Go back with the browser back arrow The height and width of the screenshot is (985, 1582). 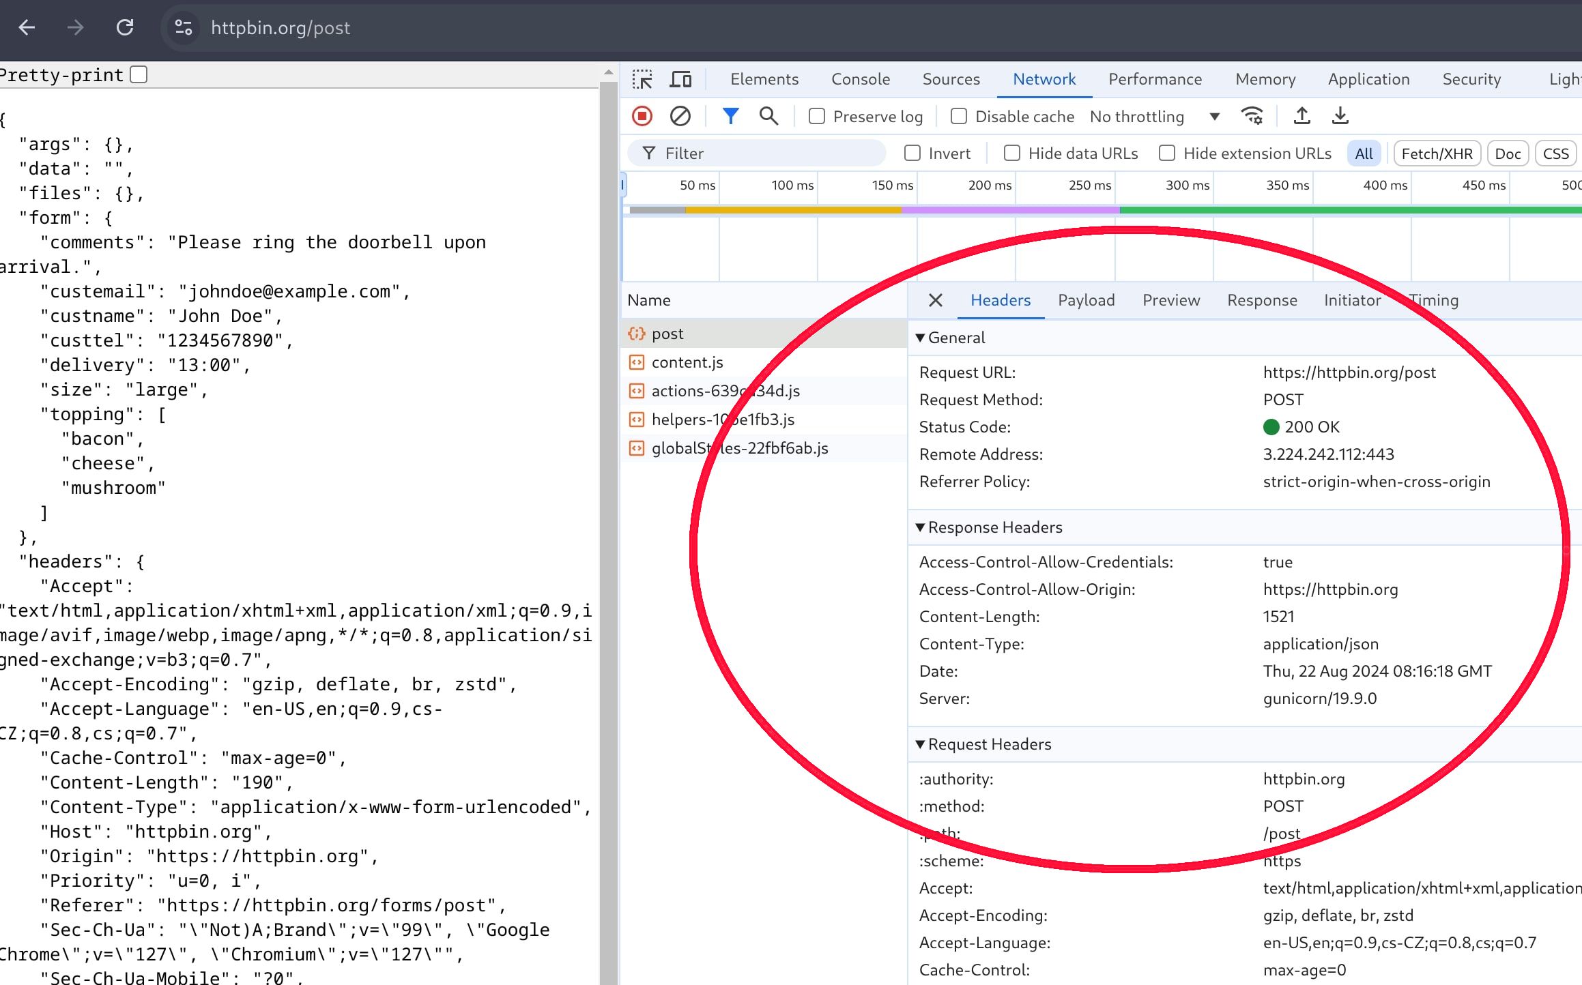[27, 27]
